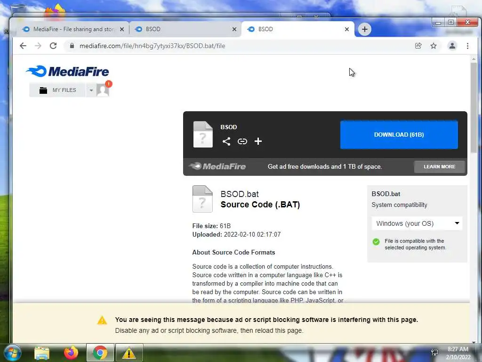The image size is (482, 362).
Task: Click the scrollbar down arrow
Action: tap(474, 342)
